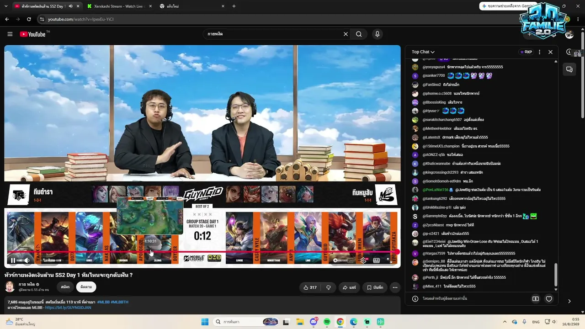Open the #MLBB hashtag
Image resolution: width=585 pixels, height=329 pixels.
pyautogui.click(x=103, y=302)
